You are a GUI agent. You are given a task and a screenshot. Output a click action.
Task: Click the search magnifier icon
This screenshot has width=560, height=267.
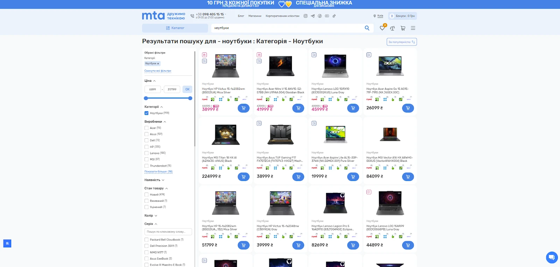pyautogui.click(x=367, y=28)
